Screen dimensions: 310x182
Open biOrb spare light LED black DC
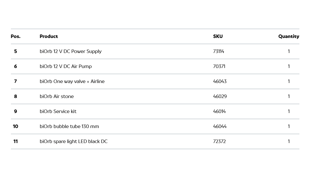click(73, 141)
